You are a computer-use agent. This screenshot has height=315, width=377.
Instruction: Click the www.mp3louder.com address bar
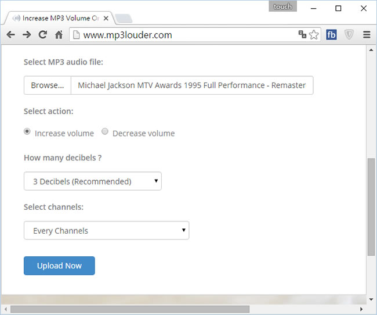[186, 35]
